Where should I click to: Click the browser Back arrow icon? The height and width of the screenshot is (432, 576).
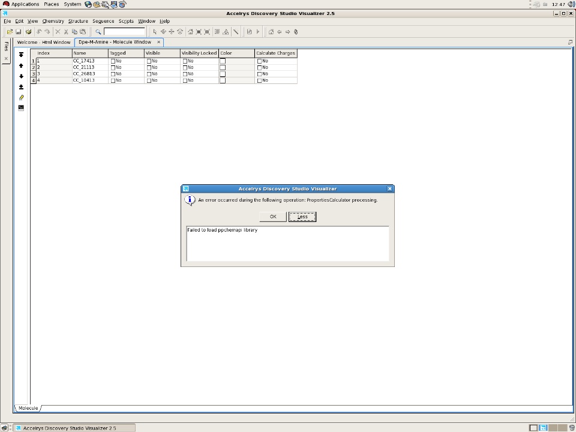pos(280,32)
